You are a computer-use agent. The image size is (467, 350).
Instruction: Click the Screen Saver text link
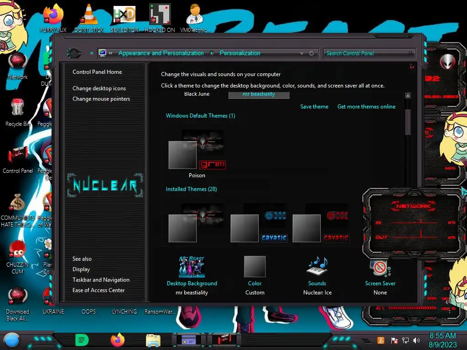[x=380, y=283]
